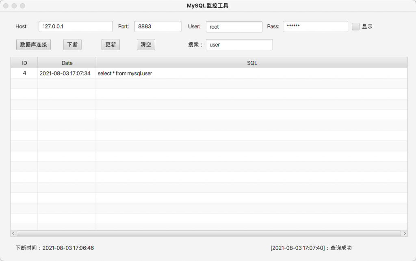
Task: Click the minimize window button
Action: (14, 6)
